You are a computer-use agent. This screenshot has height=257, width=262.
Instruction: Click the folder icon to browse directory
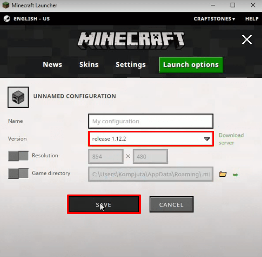pos(223,174)
